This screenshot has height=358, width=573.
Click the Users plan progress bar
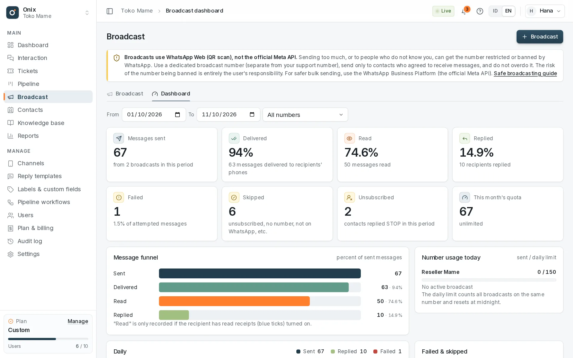click(x=48, y=339)
